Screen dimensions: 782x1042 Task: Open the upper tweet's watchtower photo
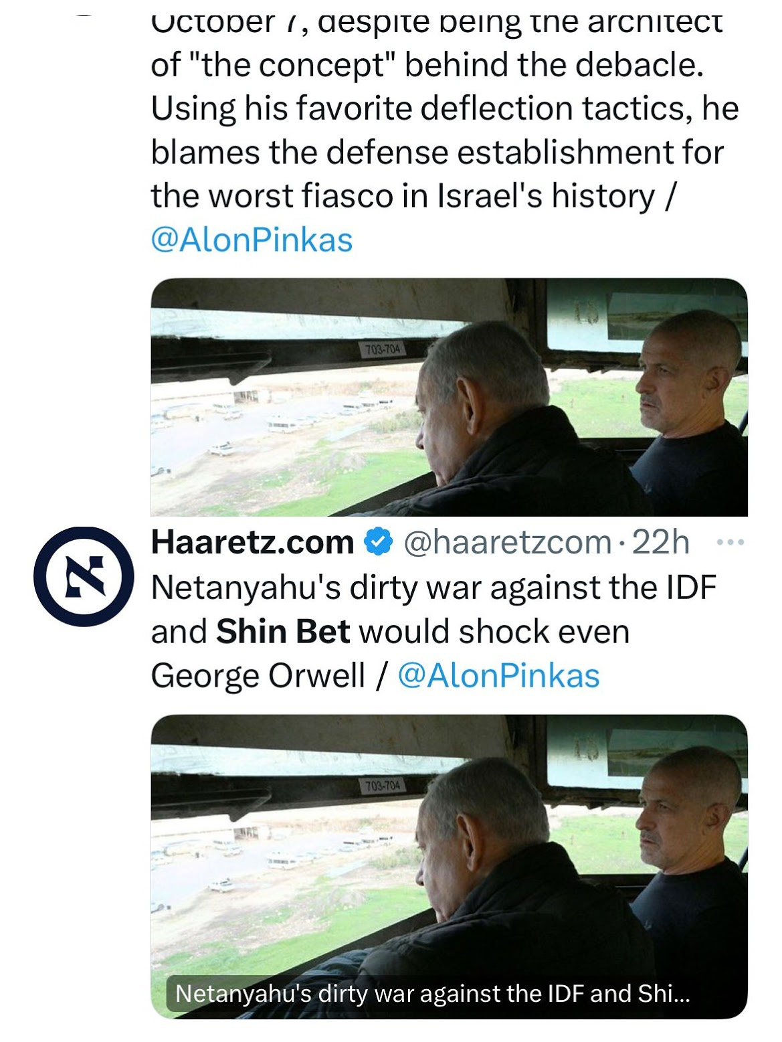(x=449, y=397)
